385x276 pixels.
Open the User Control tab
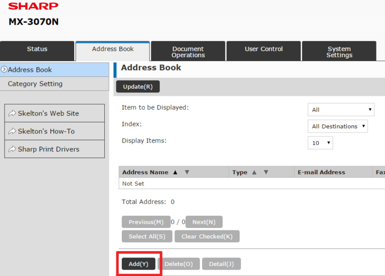tap(264, 51)
